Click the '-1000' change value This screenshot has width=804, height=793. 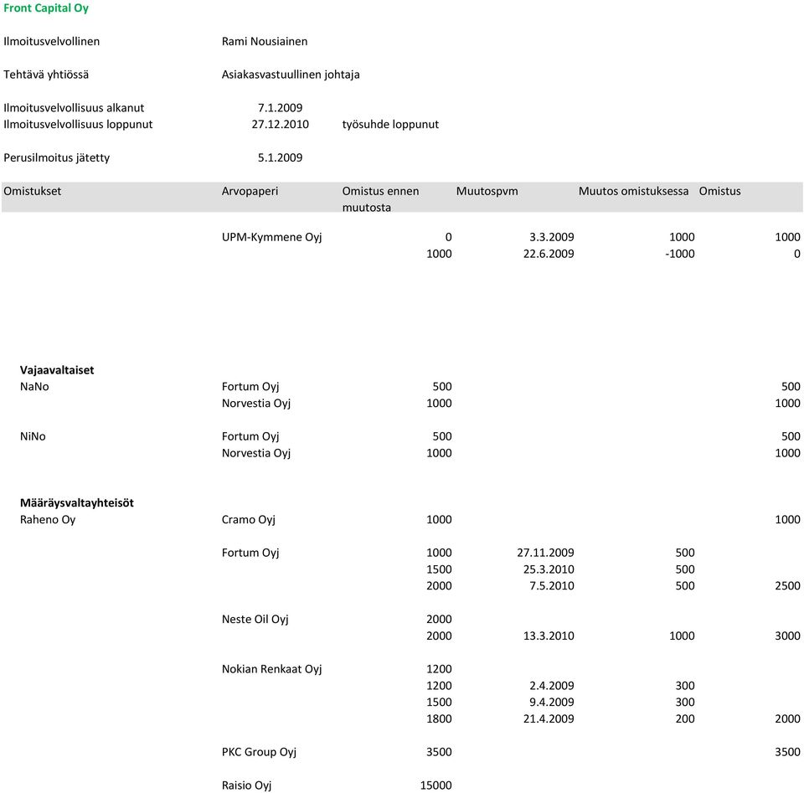(680, 254)
